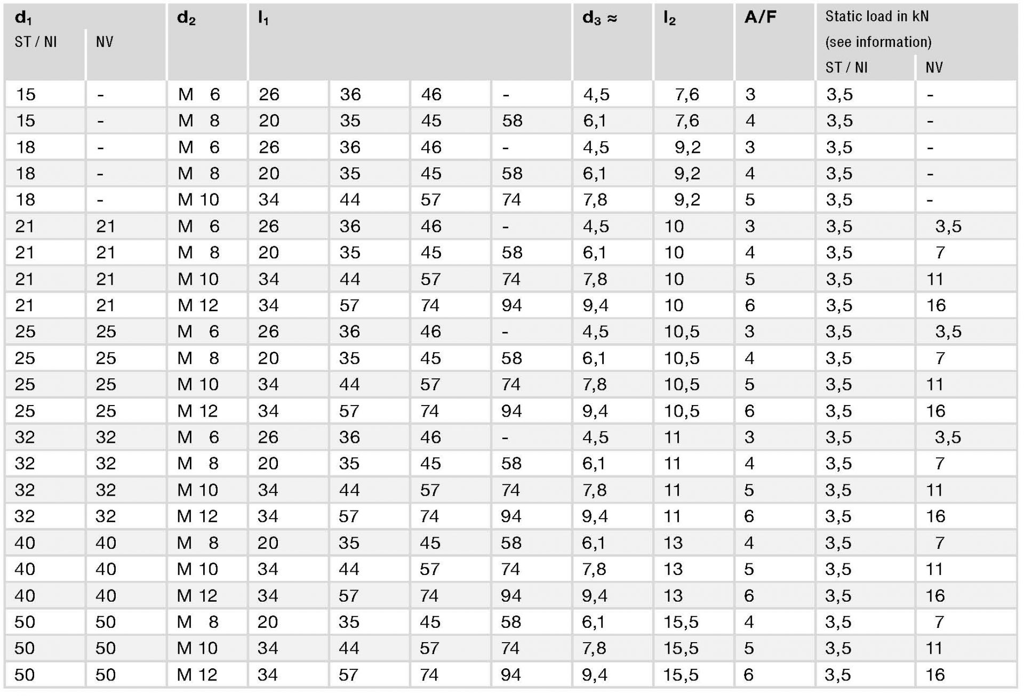Select the M 10 cell in d1 18 row
This screenshot has width=1024, height=696.
198,200
